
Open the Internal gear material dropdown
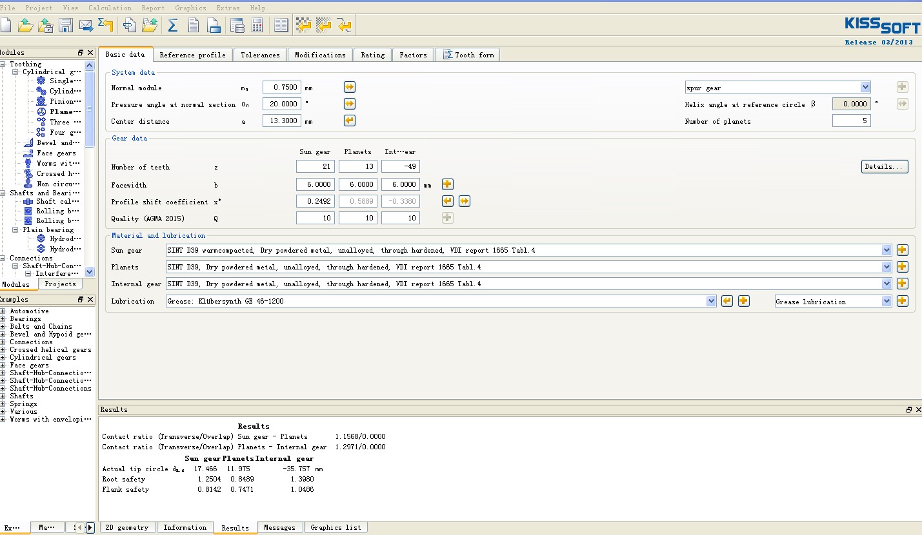point(887,284)
